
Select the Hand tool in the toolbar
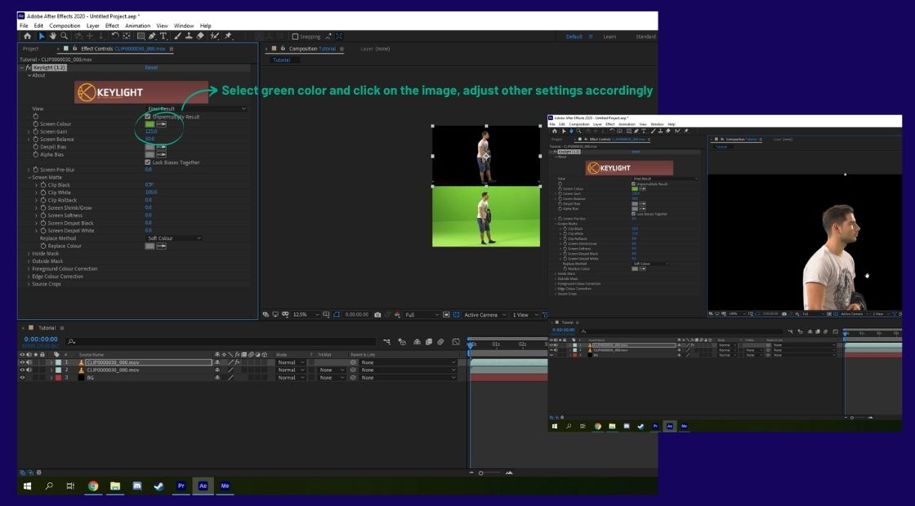(52, 36)
